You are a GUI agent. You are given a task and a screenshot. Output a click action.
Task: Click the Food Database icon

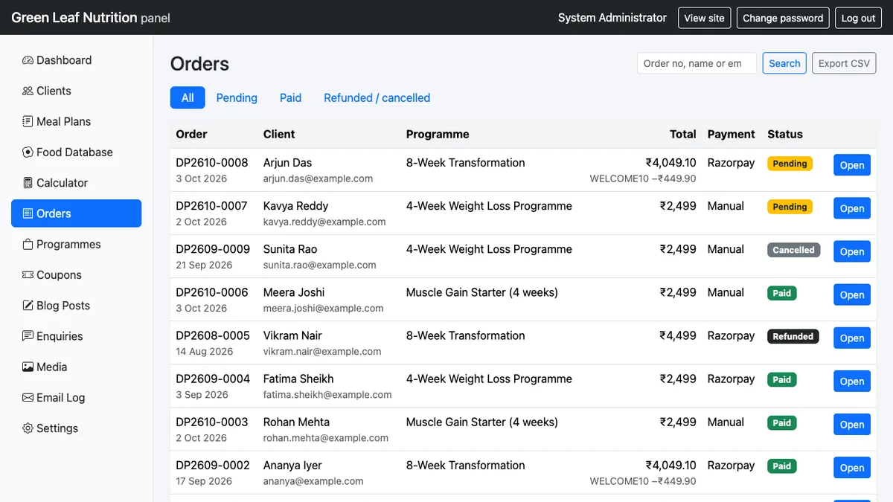(x=28, y=152)
